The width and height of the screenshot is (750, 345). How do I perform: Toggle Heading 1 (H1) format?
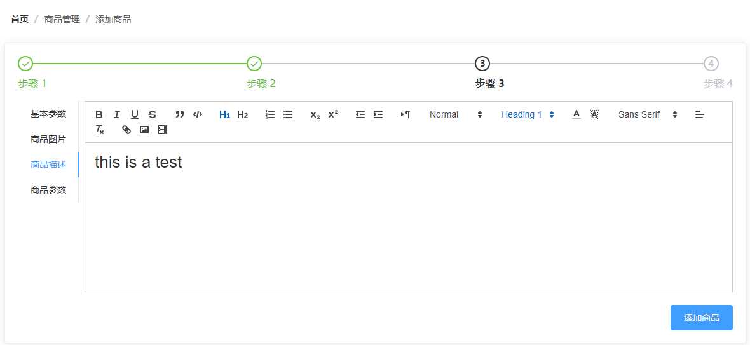coord(224,114)
